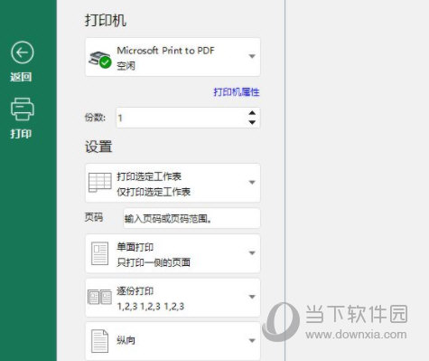The height and width of the screenshot is (361, 429).
Task: Click the single-sided page icon
Action: tap(99, 253)
